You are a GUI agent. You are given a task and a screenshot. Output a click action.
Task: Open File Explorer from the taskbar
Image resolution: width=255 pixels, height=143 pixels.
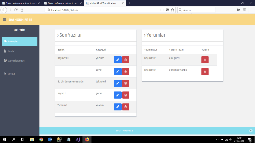[32, 139]
